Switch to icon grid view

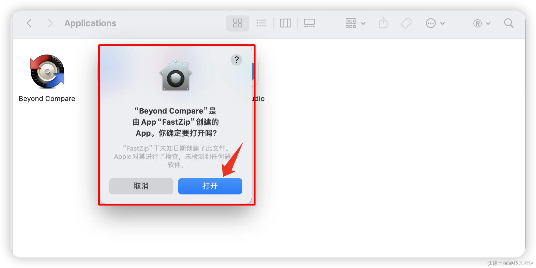coord(237,23)
